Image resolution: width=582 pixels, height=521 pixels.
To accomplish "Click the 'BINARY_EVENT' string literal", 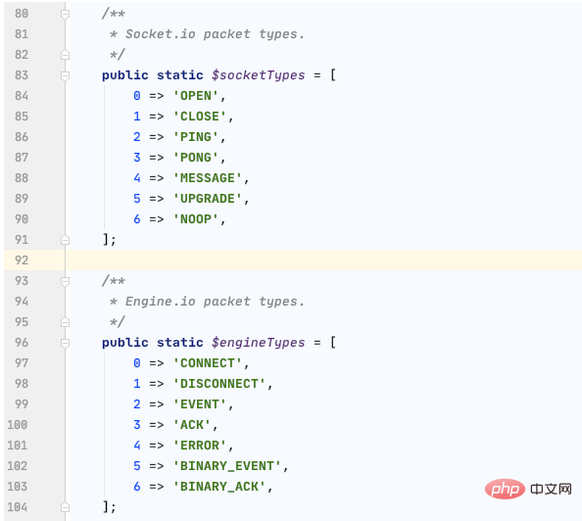I will coord(227,466).
